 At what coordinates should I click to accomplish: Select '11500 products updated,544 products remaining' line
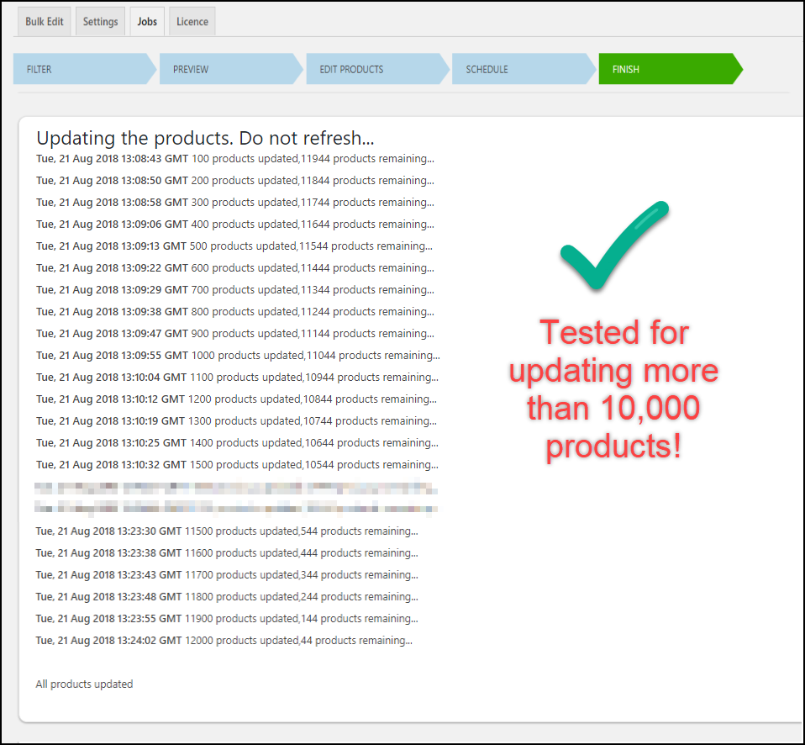(227, 531)
